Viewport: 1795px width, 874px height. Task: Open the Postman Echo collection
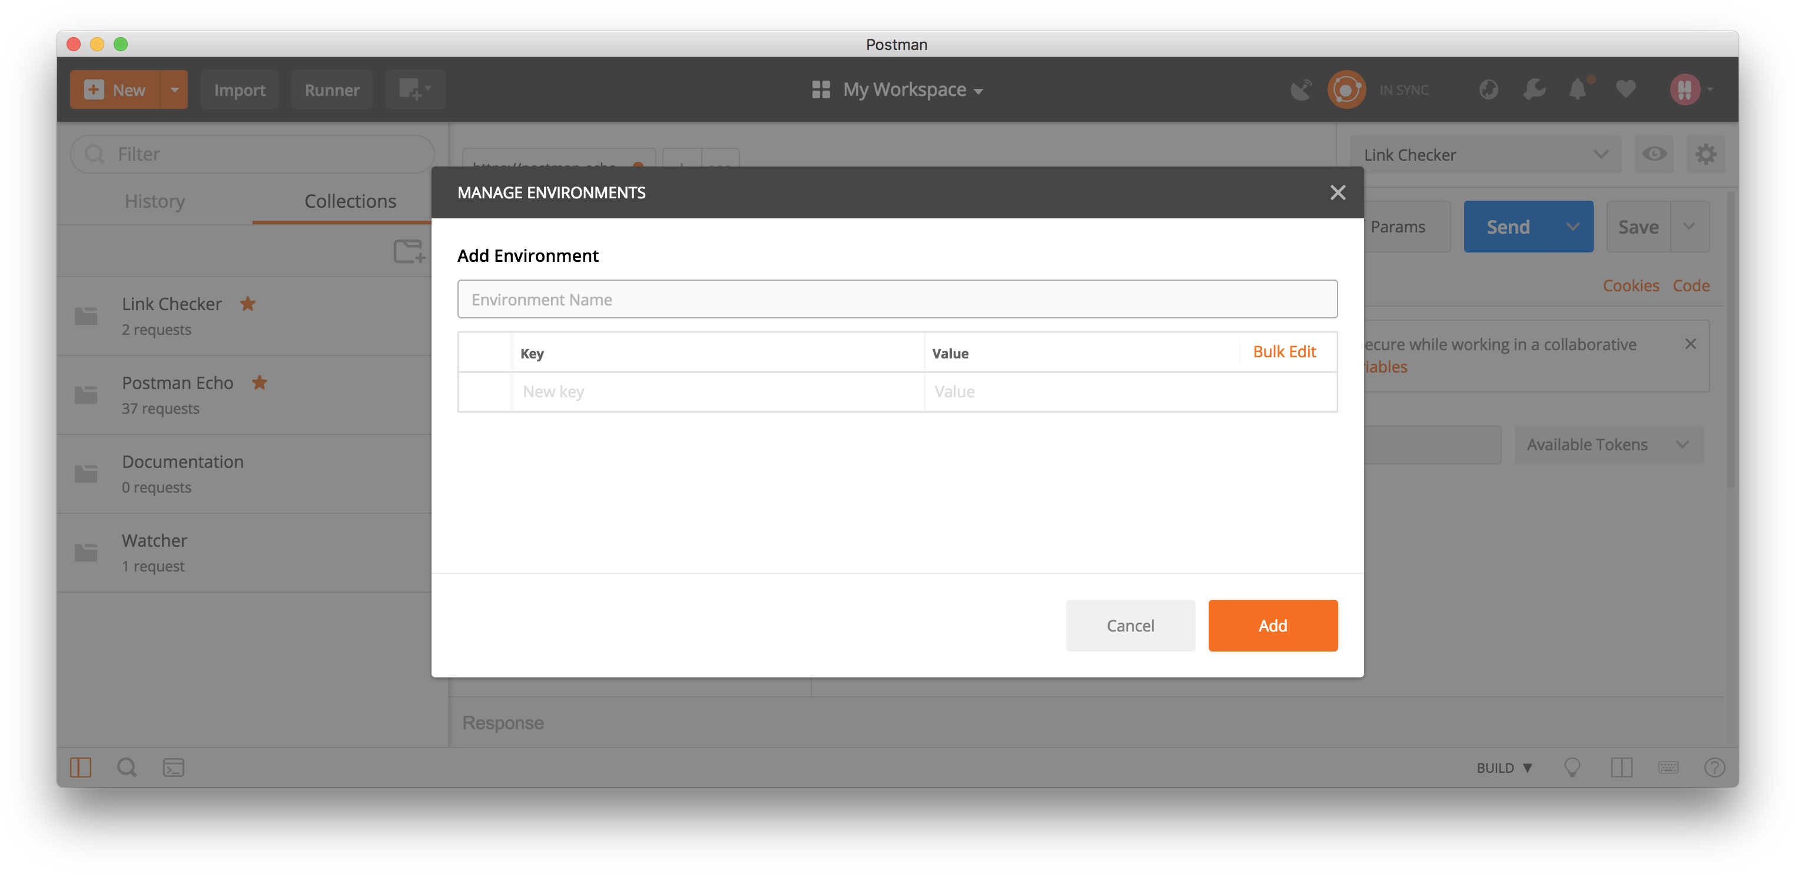pos(244,395)
